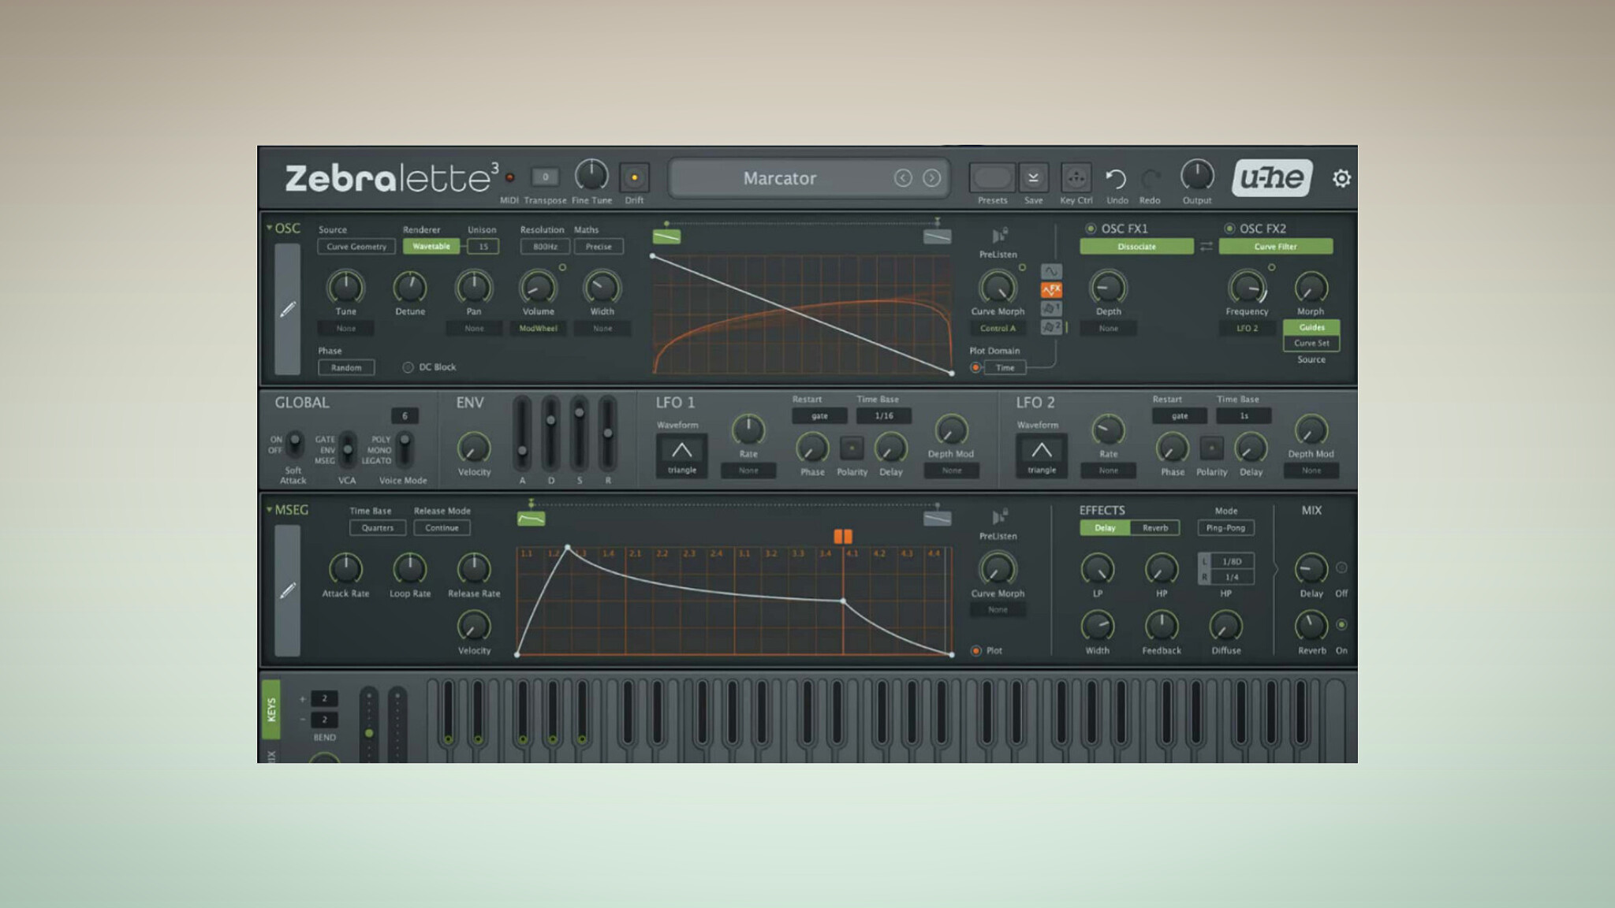Open the Key Ctrl panel icon
The image size is (1615, 908).
pyautogui.click(x=1076, y=178)
